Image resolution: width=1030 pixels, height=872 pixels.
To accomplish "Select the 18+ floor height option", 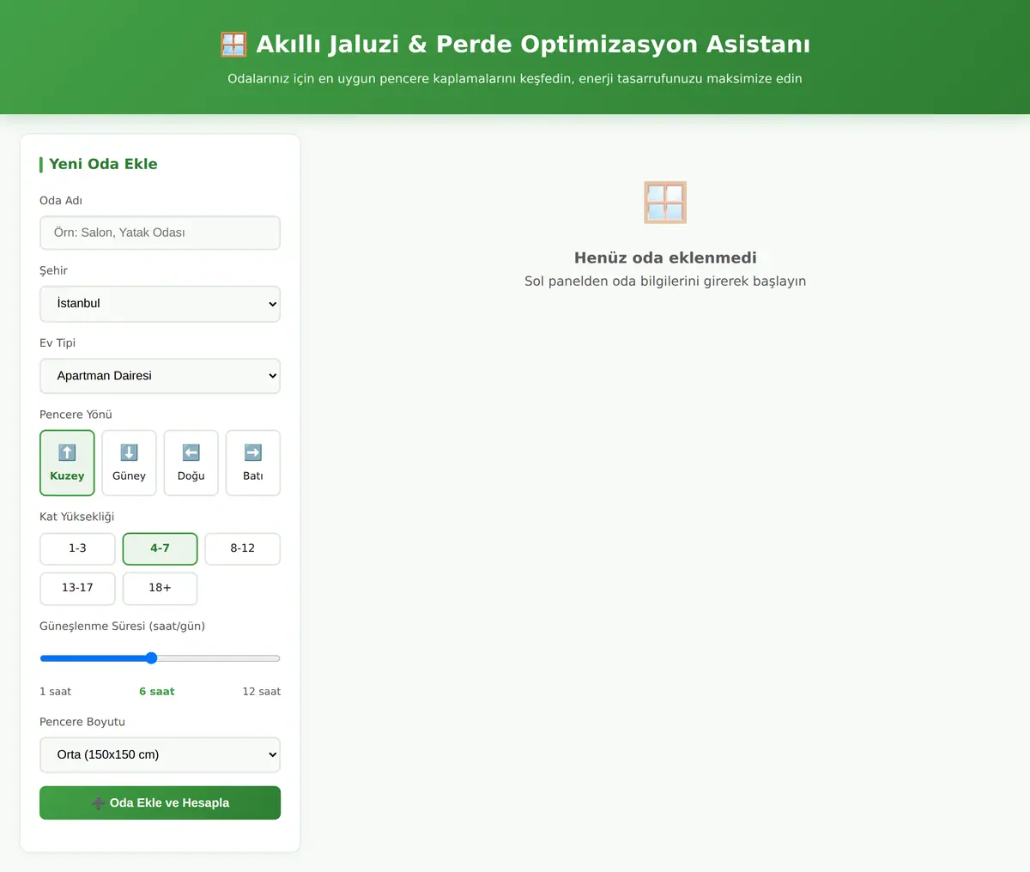I will point(160,588).
